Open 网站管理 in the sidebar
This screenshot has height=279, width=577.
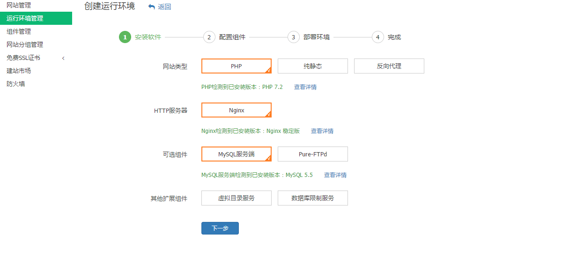(x=19, y=5)
